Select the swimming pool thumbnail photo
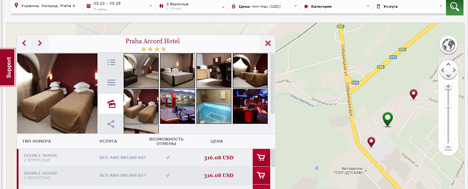Viewport: 468px width, 189px height. pos(214,106)
